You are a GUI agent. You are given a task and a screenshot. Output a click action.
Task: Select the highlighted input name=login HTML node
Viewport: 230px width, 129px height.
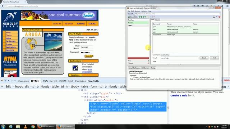click(x=128, y=107)
